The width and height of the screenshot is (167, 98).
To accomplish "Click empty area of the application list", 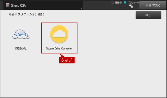I will coord(117,64).
